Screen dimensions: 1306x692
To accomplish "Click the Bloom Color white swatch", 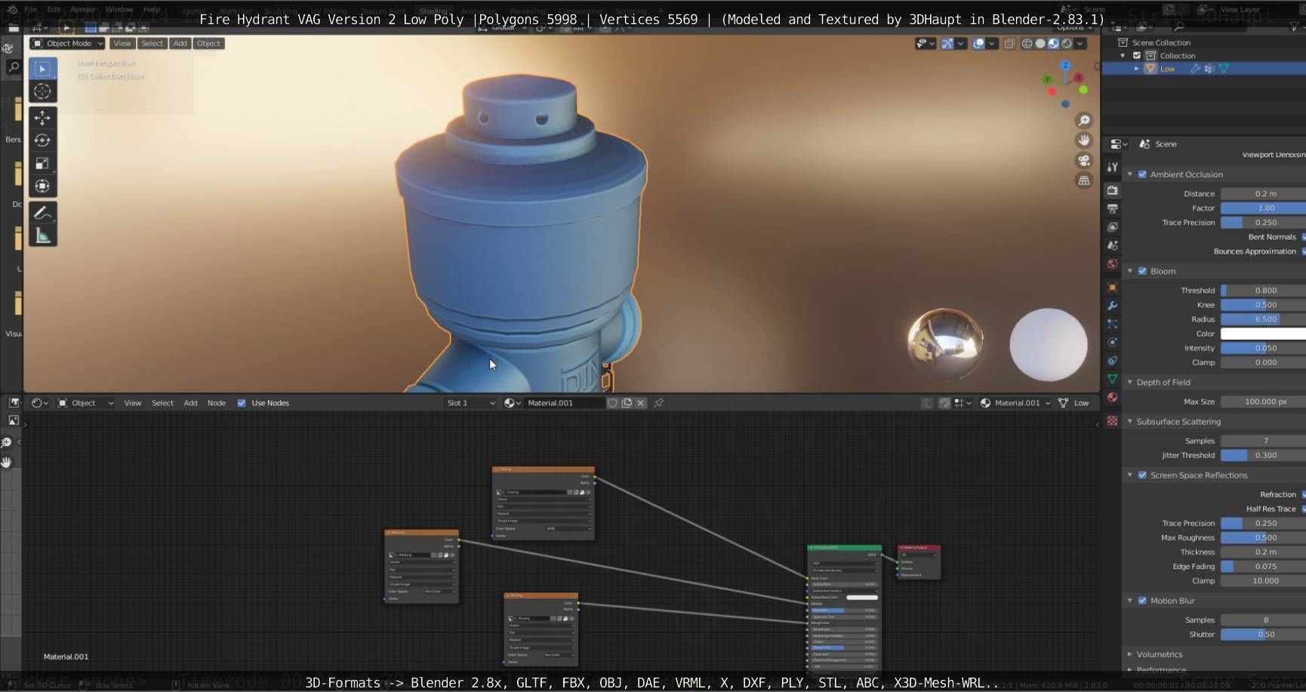I will click(x=1263, y=334).
